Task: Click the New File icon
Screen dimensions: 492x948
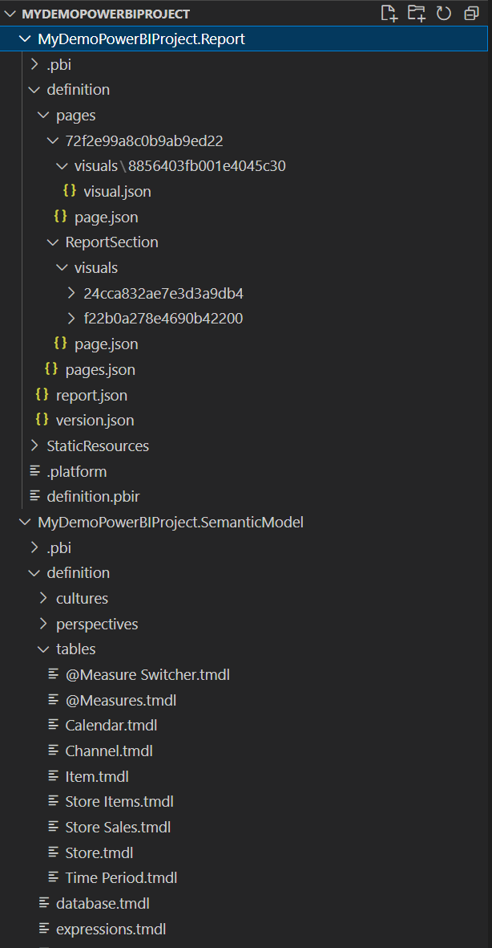Action: click(389, 14)
